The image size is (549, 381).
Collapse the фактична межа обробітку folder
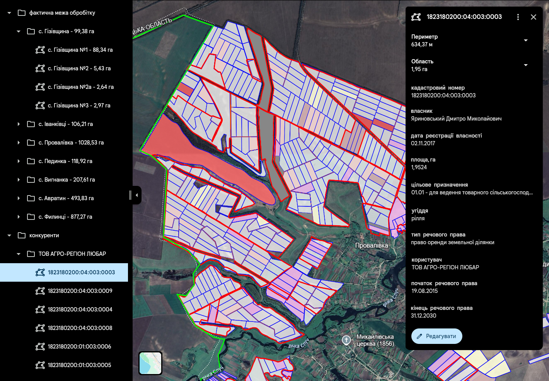[9, 13]
